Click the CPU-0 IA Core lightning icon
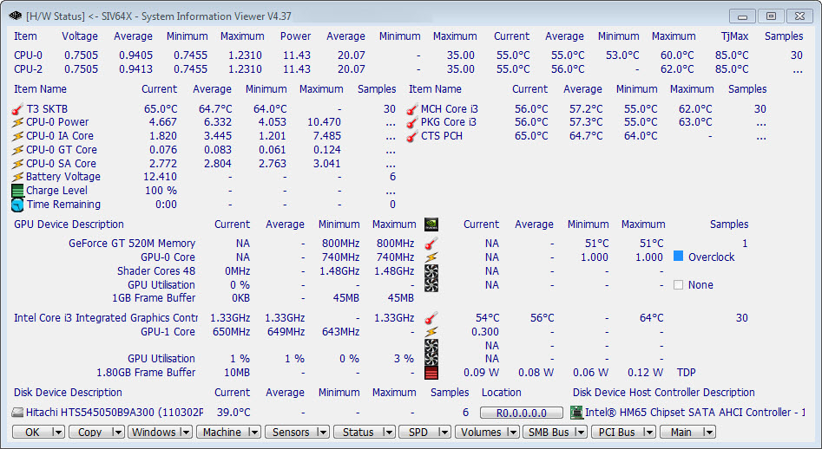Screen dimensions: 822x449 (17, 136)
